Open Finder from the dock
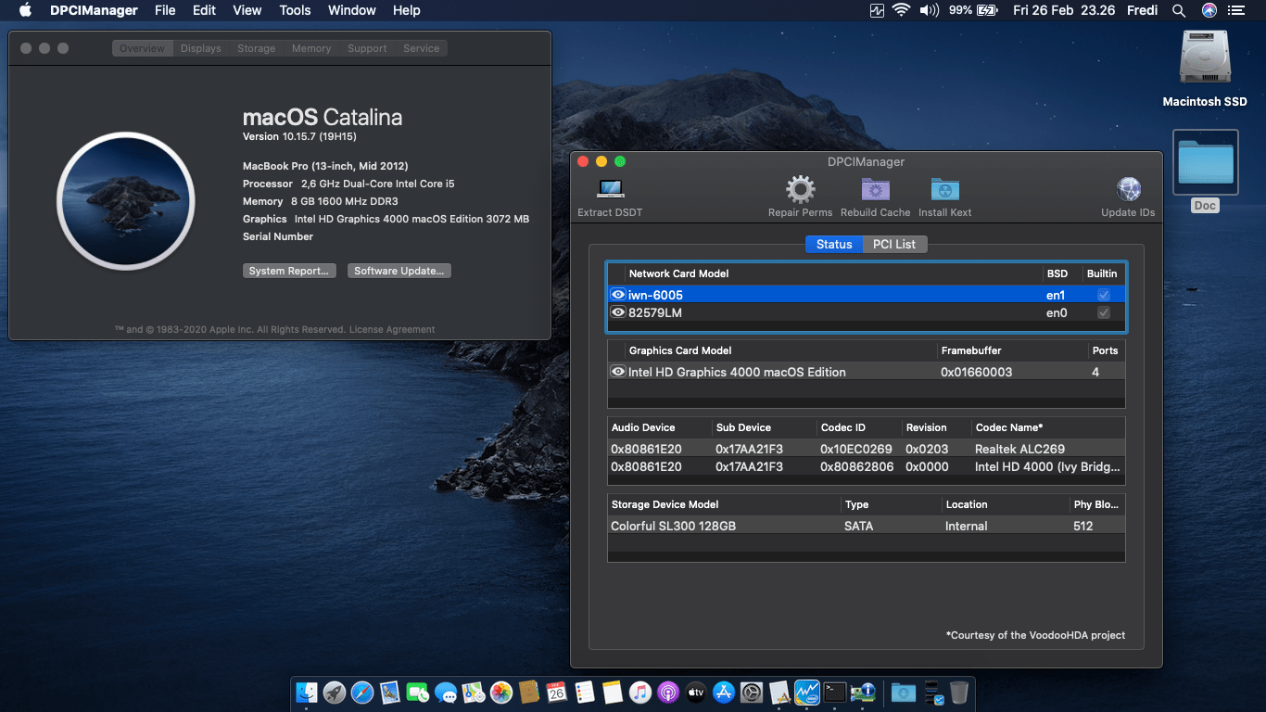This screenshot has height=712, width=1266. click(x=307, y=692)
